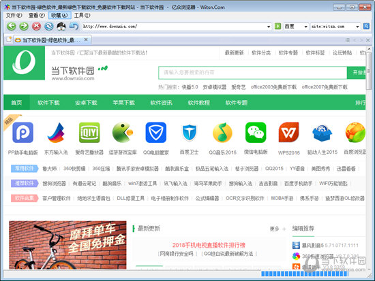Click the 鲁大师 link in 常用软件 row
The image size is (375, 281).
click(x=50, y=169)
